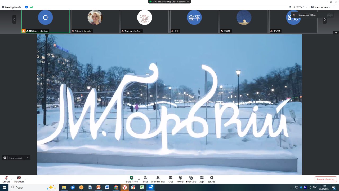Expand the meeting timer dropdown

[x=306, y=7]
